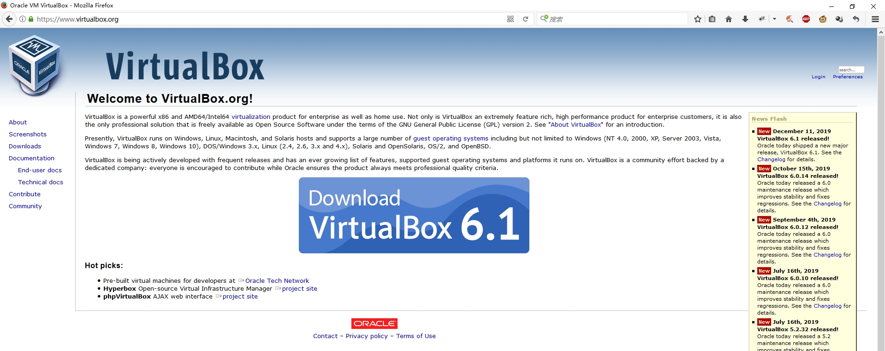The image size is (885, 351).
Task: Open the Firefox hamburger menu
Action: coord(875,19)
